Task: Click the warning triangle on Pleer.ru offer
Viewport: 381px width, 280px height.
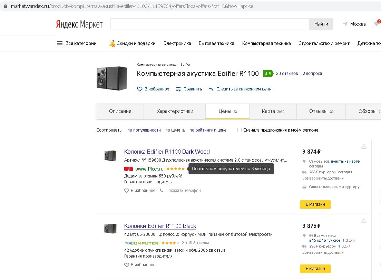Action: (x=363, y=146)
